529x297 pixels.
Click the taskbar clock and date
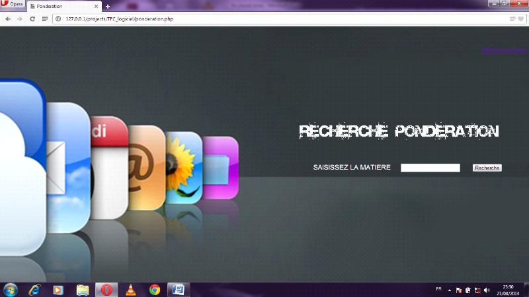click(x=508, y=290)
